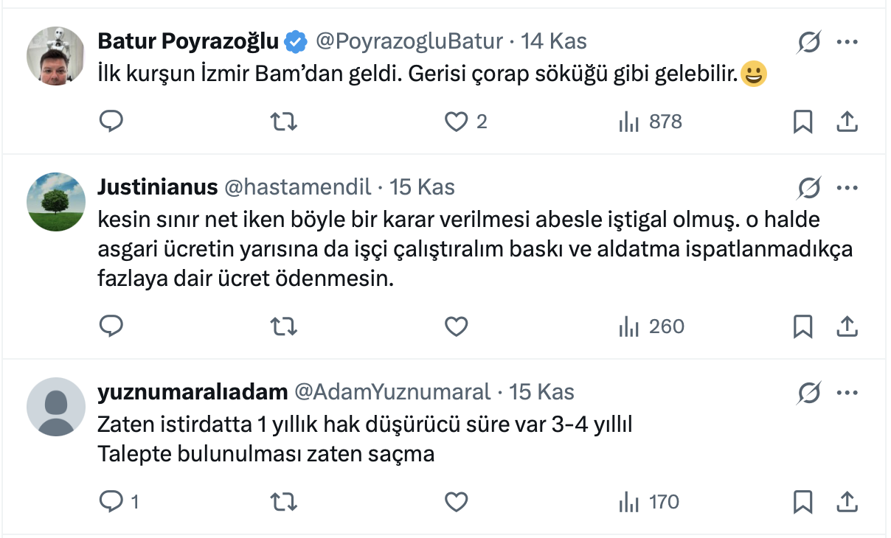891x538 pixels.
Task: Open more options on yuznumaralıadam's tweet
Action: [x=847, y=392]
